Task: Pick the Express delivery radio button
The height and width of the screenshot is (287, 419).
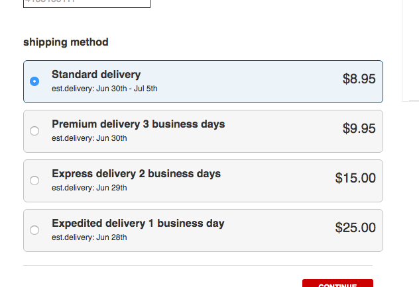Action: [x=34, y=181]
